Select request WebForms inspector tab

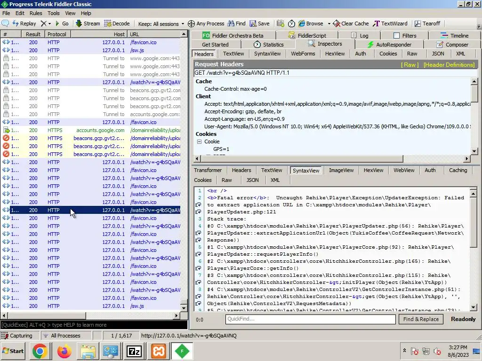click(x=303, y=54)
